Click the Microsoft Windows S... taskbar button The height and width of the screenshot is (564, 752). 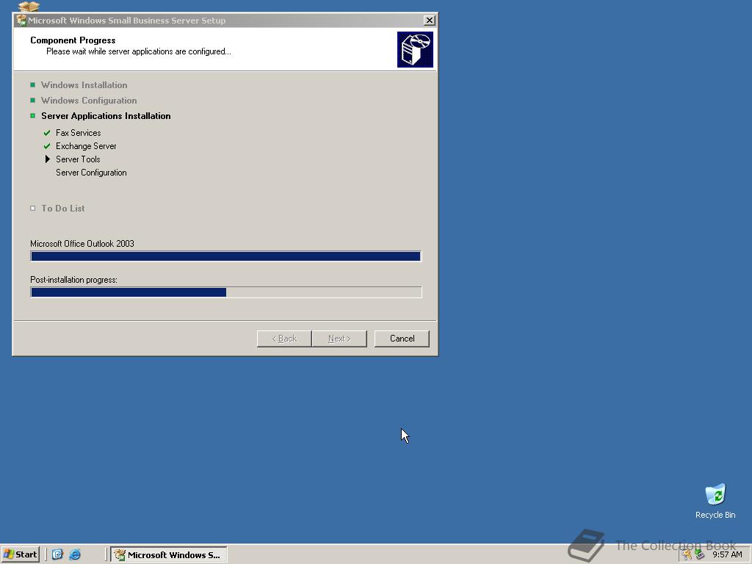click(169, 555)
